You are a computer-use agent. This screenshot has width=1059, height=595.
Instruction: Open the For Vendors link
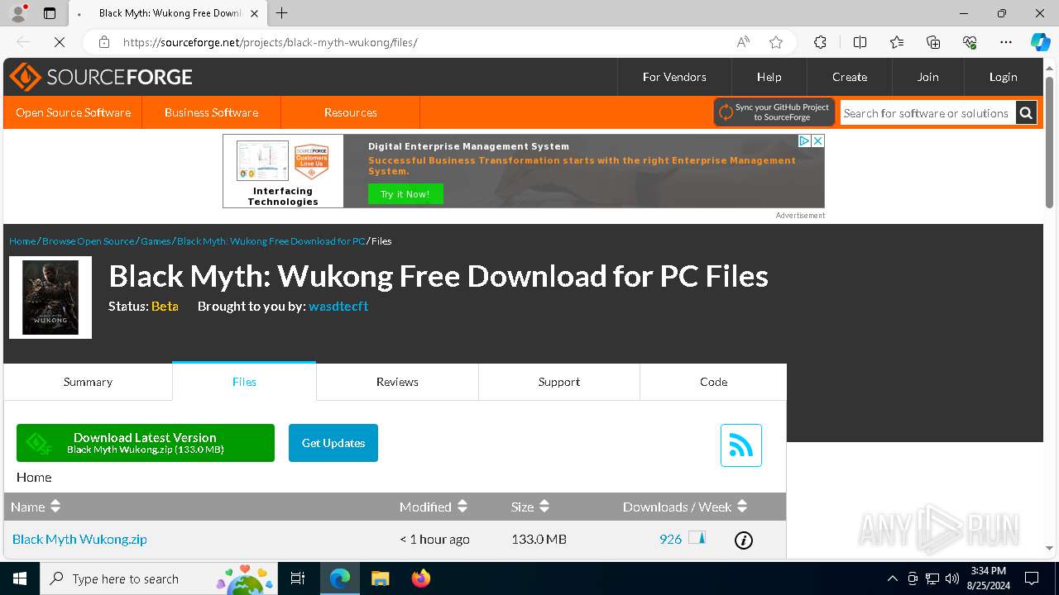pyautogui.click(x=674, y=77)
